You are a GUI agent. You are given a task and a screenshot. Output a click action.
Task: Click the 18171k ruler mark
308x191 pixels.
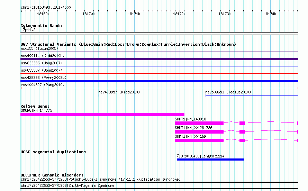134,14
